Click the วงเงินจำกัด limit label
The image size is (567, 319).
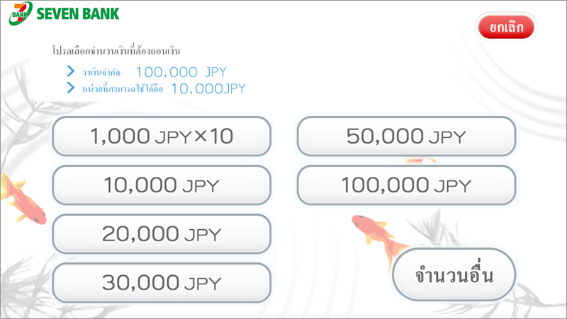[102, 73]
